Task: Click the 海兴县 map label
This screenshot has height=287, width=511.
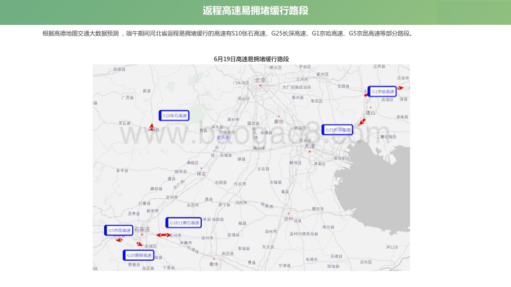Action: 328,227
